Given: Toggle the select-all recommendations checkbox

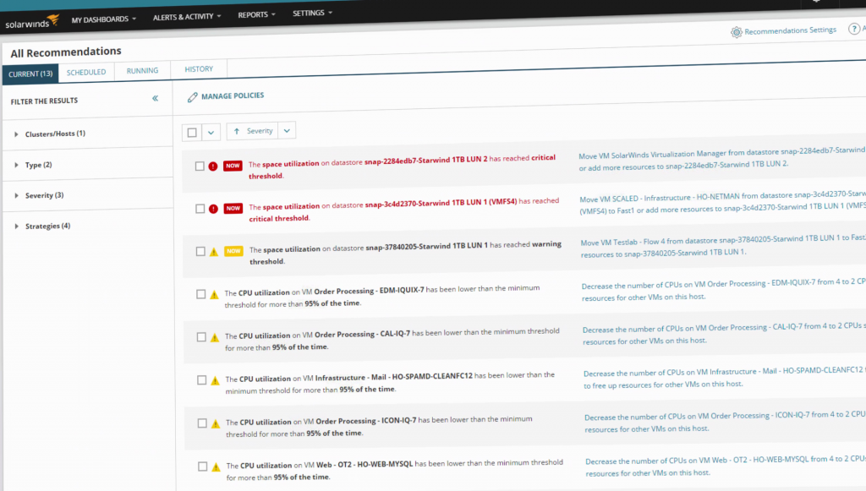Looking at the screenshot, I should coord(192,133).
